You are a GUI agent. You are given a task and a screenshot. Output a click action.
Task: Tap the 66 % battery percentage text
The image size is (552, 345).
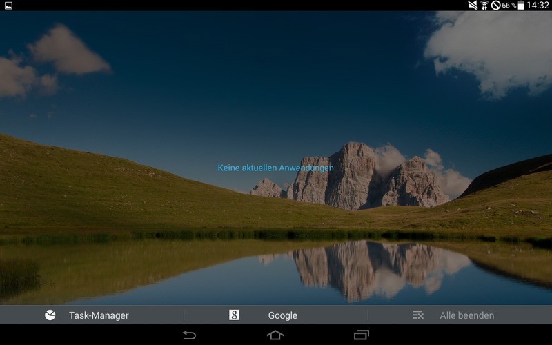(x=509, y=5)
